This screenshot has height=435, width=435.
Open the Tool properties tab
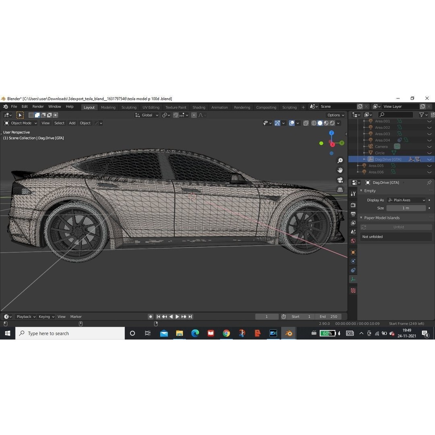[x=353, y=194]
